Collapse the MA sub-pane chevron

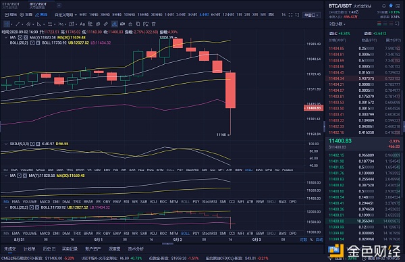(6, 176)
